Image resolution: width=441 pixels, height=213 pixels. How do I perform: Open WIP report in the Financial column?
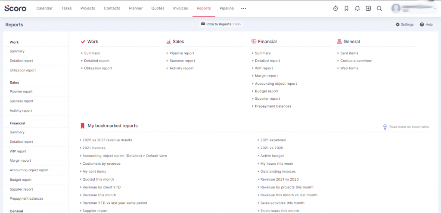[x=264, y=68]
